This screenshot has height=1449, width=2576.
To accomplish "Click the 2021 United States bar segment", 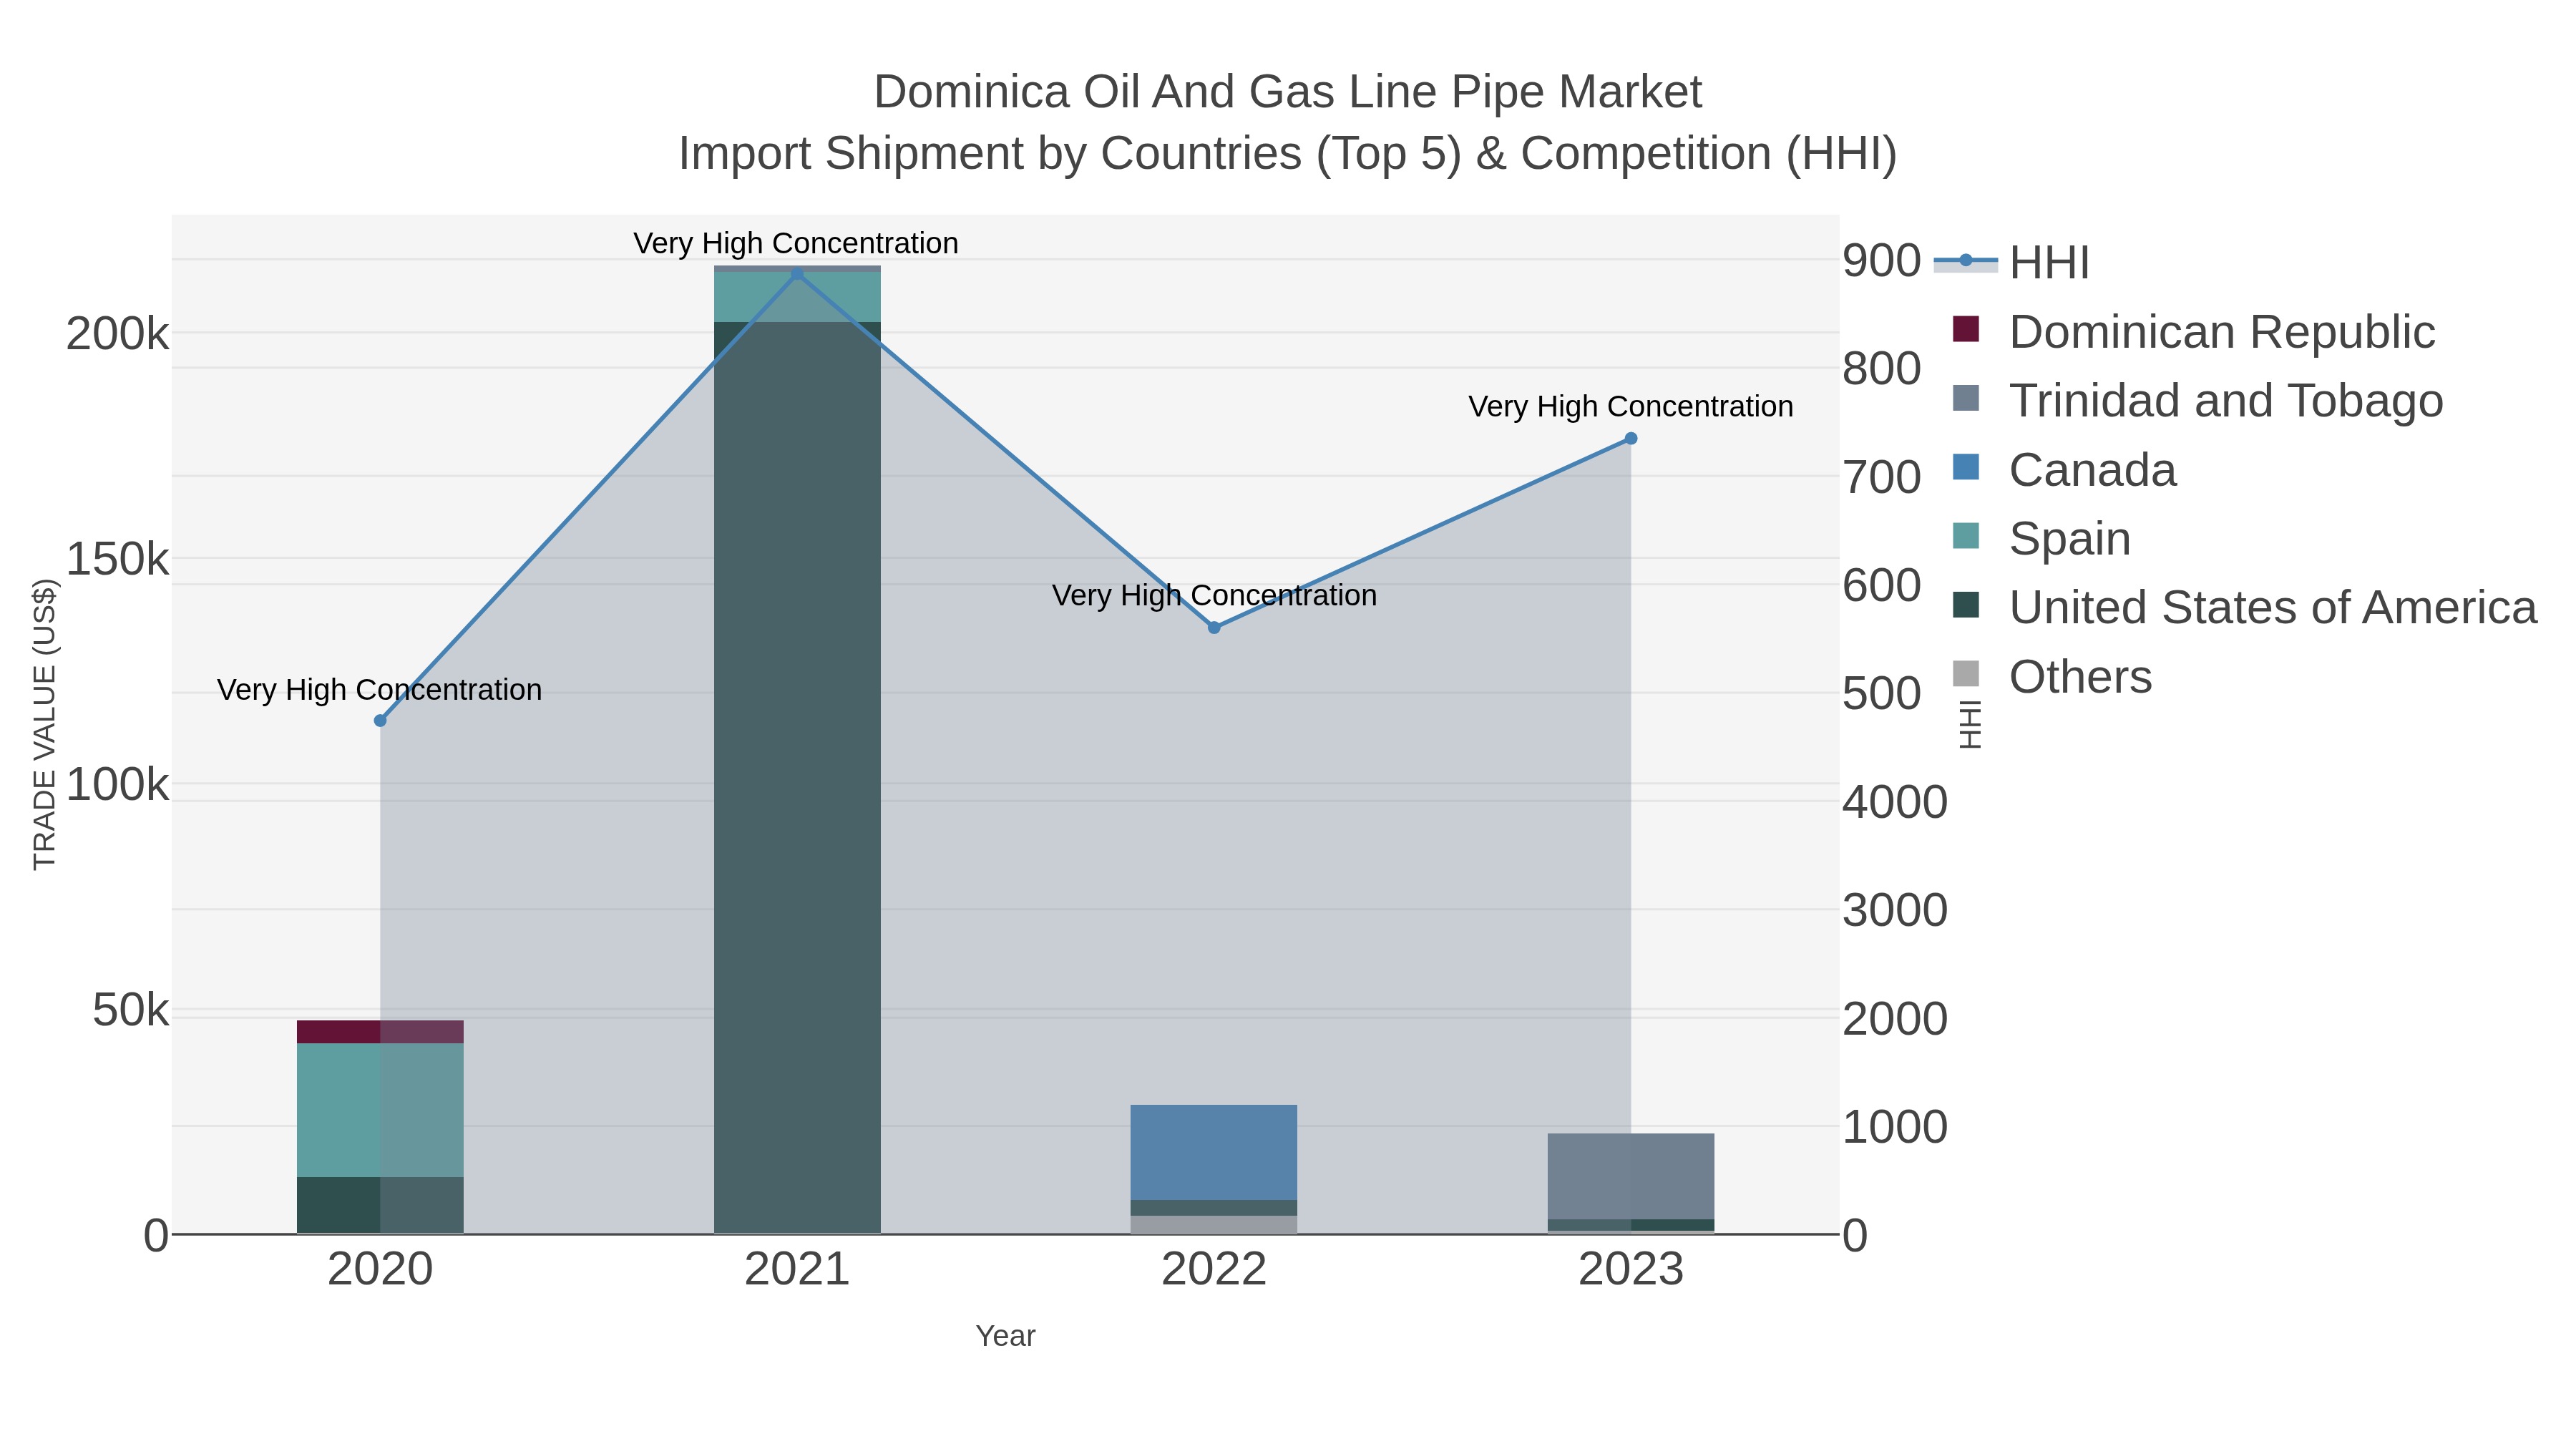I will [x=797, y=778].
